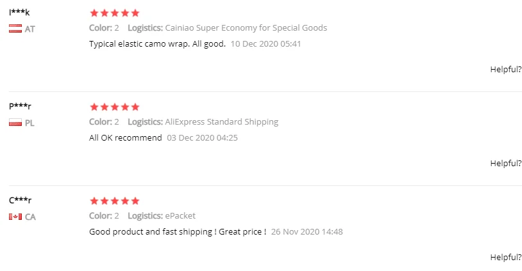The height and width of the screenshot is (271, 522).
Task: Mark the camo wrap review as Helpful
Action: 505,69
